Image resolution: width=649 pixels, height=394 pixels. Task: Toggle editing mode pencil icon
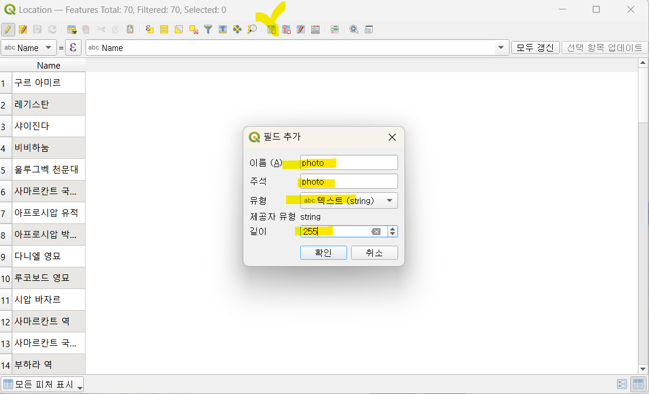(8, 29)
